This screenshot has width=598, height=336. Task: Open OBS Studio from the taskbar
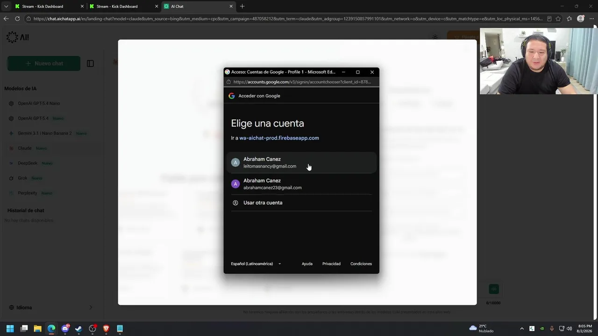click(93, 329)
